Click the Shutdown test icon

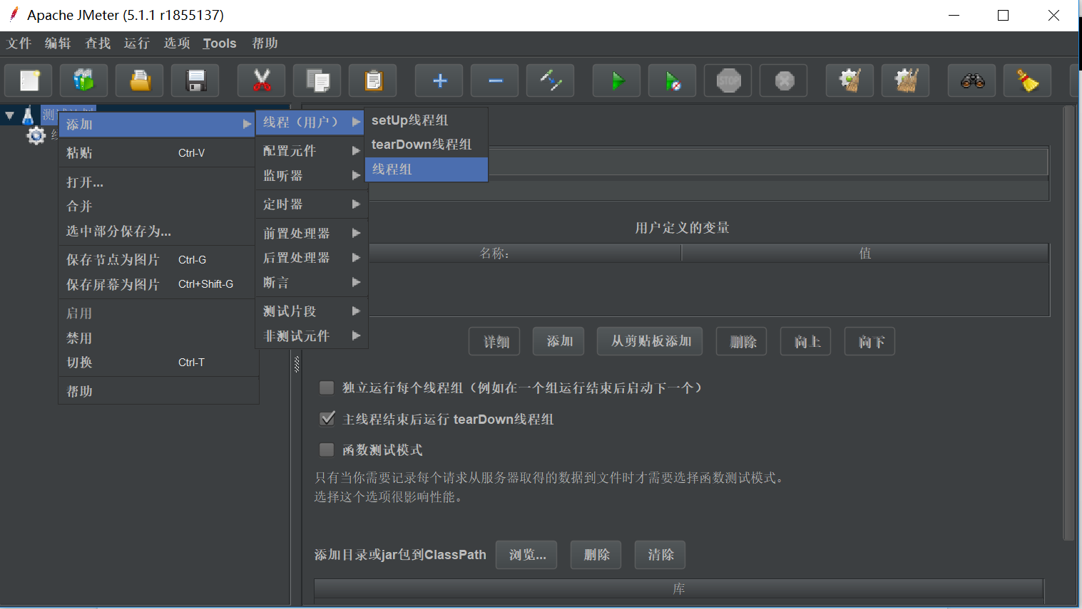(x=784, y=80)
